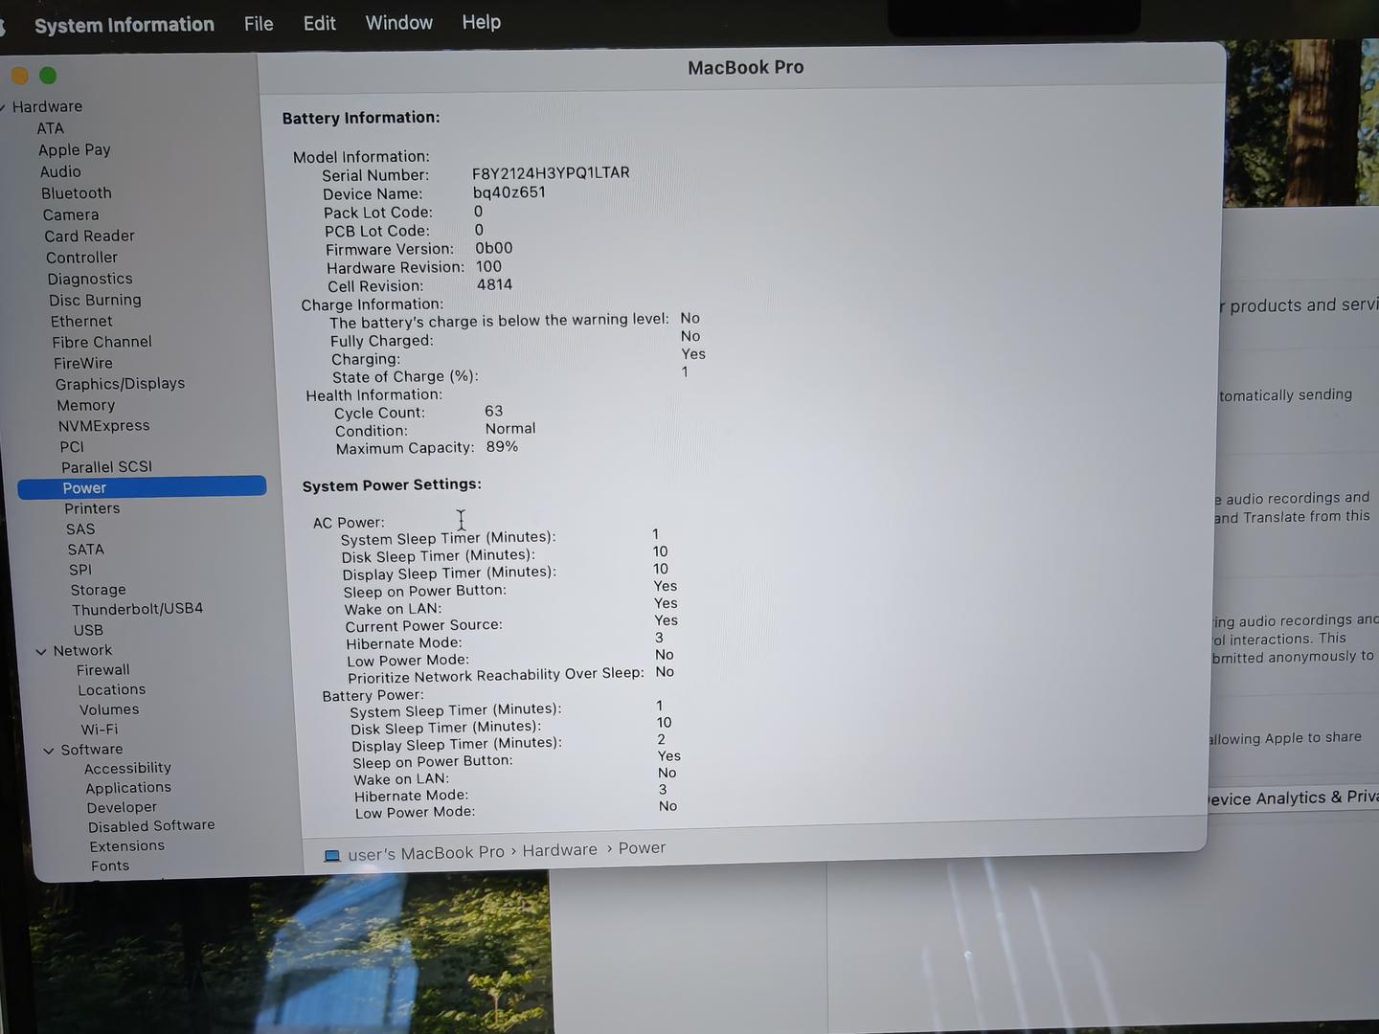View Memory information
The height and width of the screenshot is (1034, 1379).
[x=85, y=406]
